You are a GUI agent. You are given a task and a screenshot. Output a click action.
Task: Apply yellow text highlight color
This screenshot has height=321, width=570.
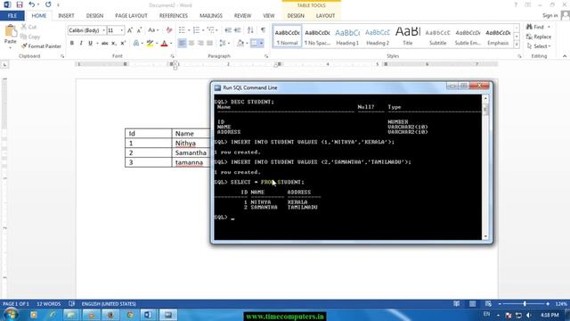[150, 44]
